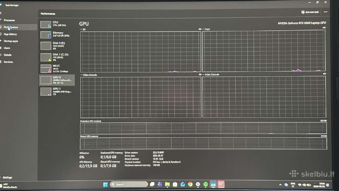Image resolution: width=339 pixels, height=191 pixels.
Task: Click the Wi-Fi tray icon
Action: (300, 185)
